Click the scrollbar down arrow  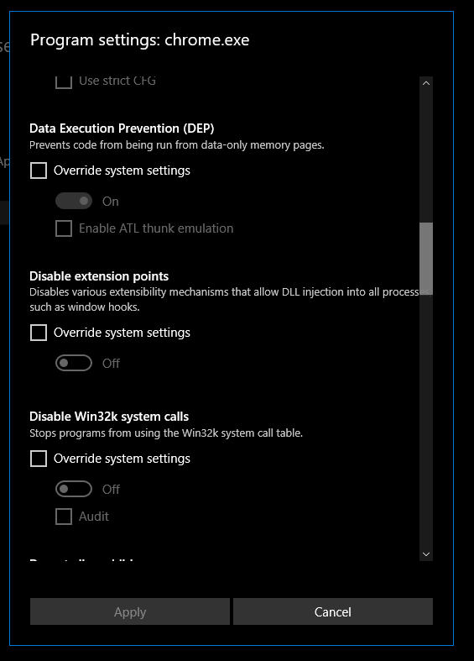coord(426,554)
